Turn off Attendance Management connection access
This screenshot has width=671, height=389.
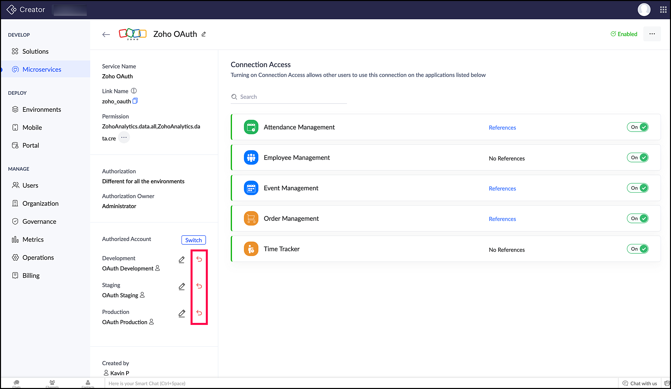coord(638,127)
